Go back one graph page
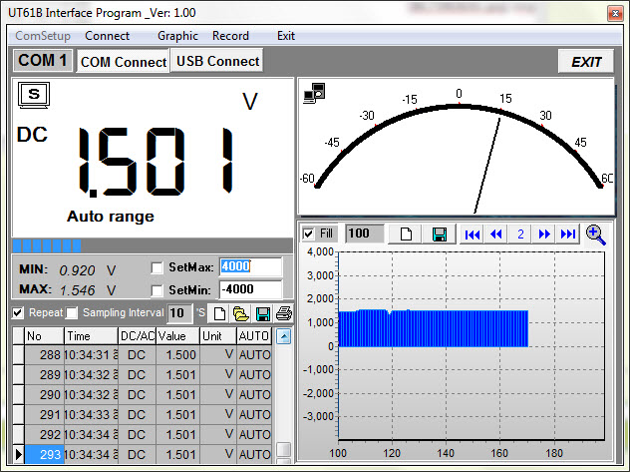 [496, 234]
